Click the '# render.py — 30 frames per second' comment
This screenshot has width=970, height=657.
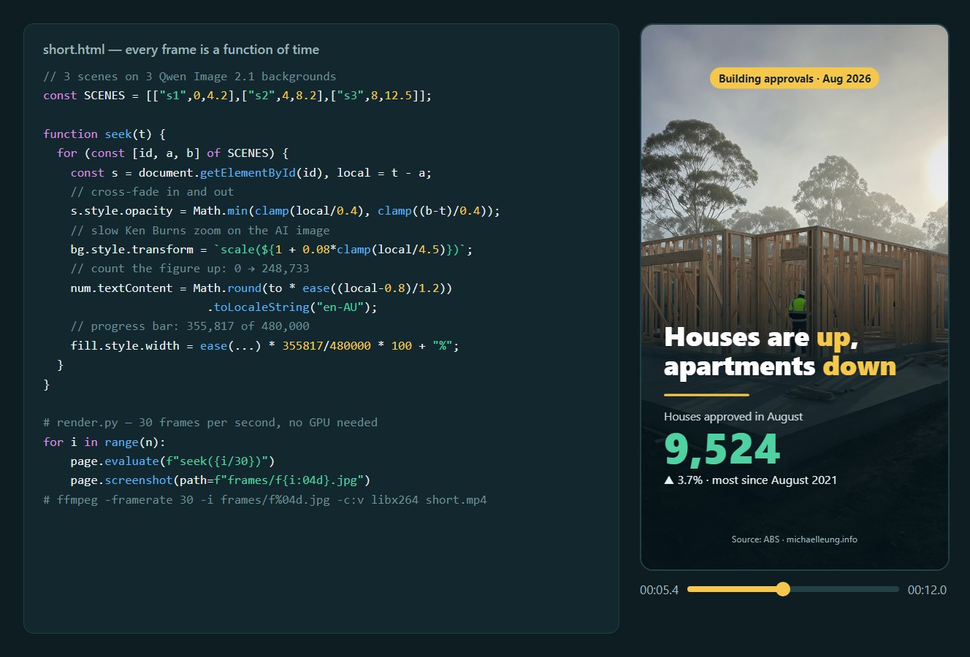click(x=210, y=423)
